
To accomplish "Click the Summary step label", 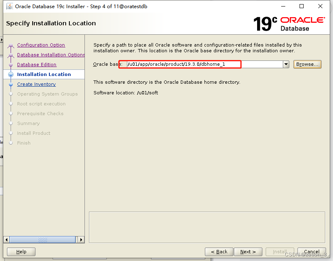I will pos(29,123).
